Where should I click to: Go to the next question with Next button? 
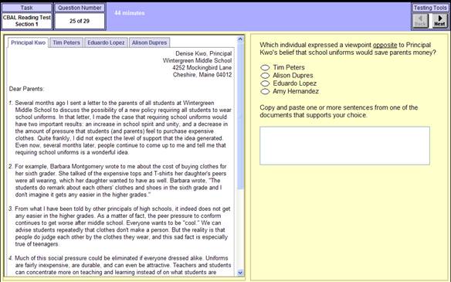tap(440, 21)
